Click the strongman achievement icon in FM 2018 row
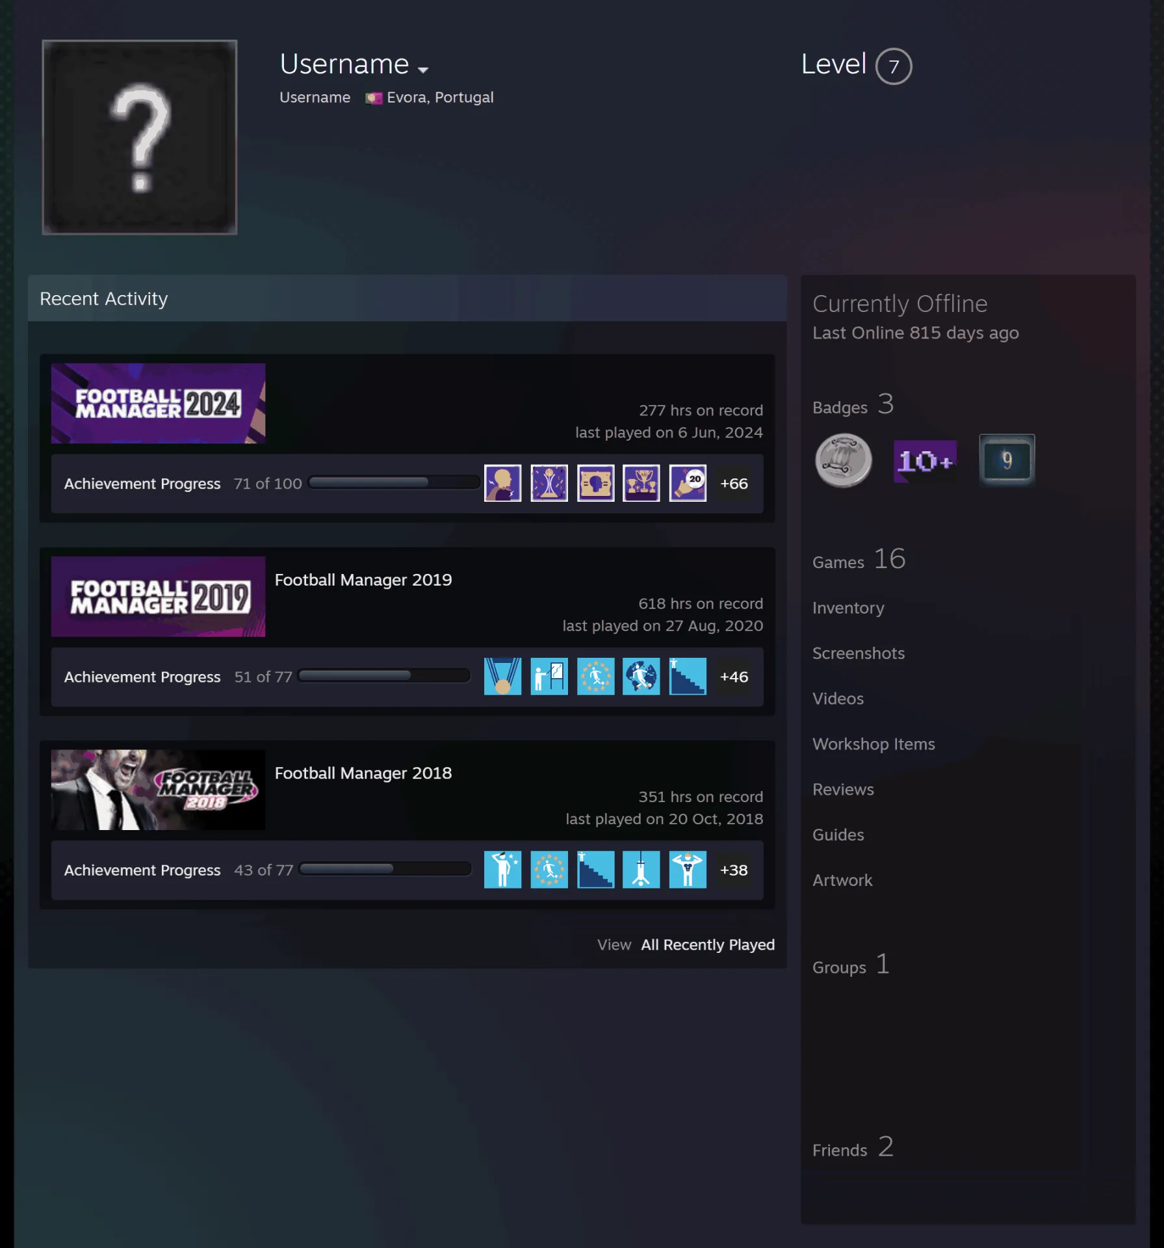Viewport: 1164px width, 1248px height. click(x=688, y=869)
